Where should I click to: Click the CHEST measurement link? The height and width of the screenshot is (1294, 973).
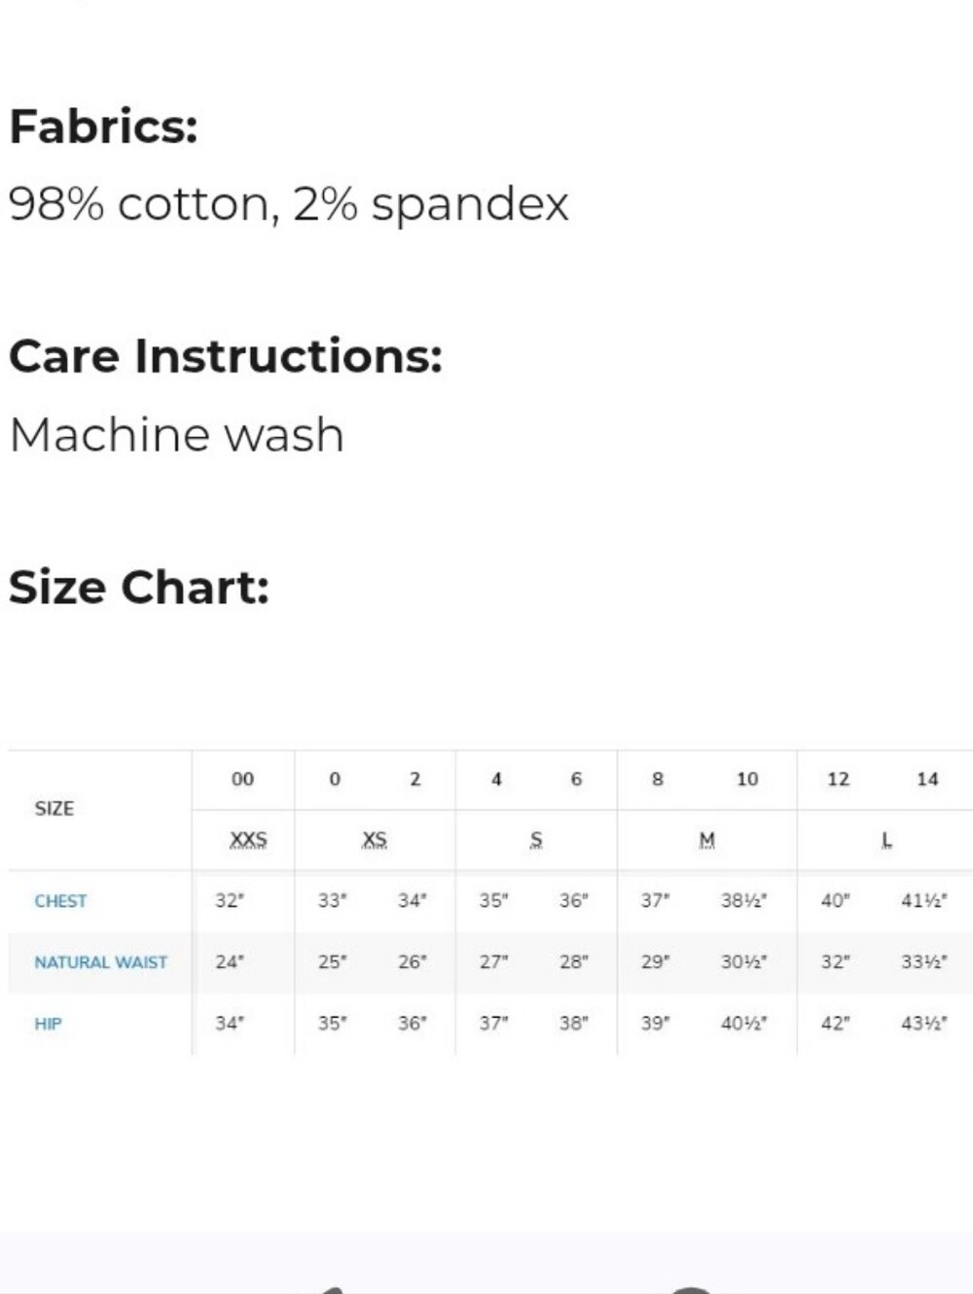click(x=60, y=901)
